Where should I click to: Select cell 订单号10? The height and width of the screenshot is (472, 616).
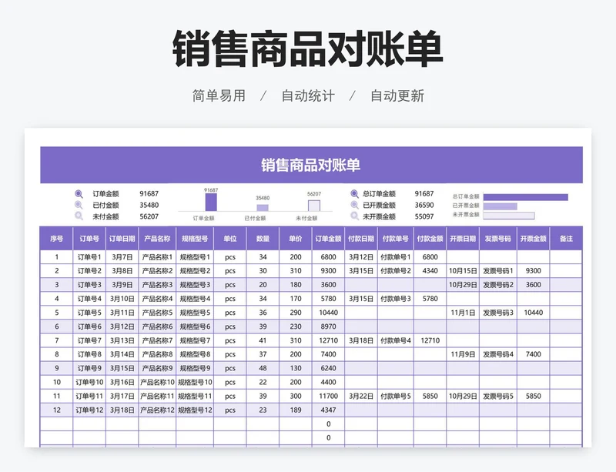click(89, 382)
